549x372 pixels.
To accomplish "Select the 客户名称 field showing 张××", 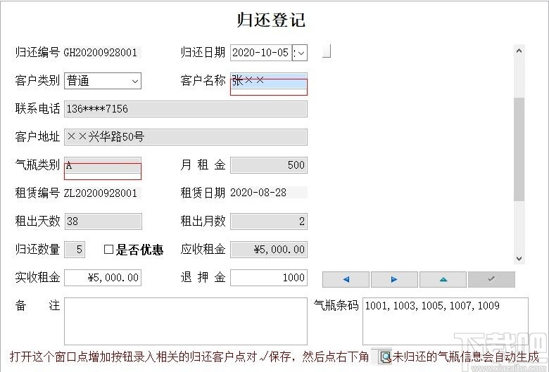I will point(269,81).
